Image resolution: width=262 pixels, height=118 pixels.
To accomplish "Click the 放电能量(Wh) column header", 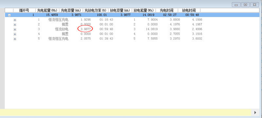I will pyautogui.click(x=144, y=10).
